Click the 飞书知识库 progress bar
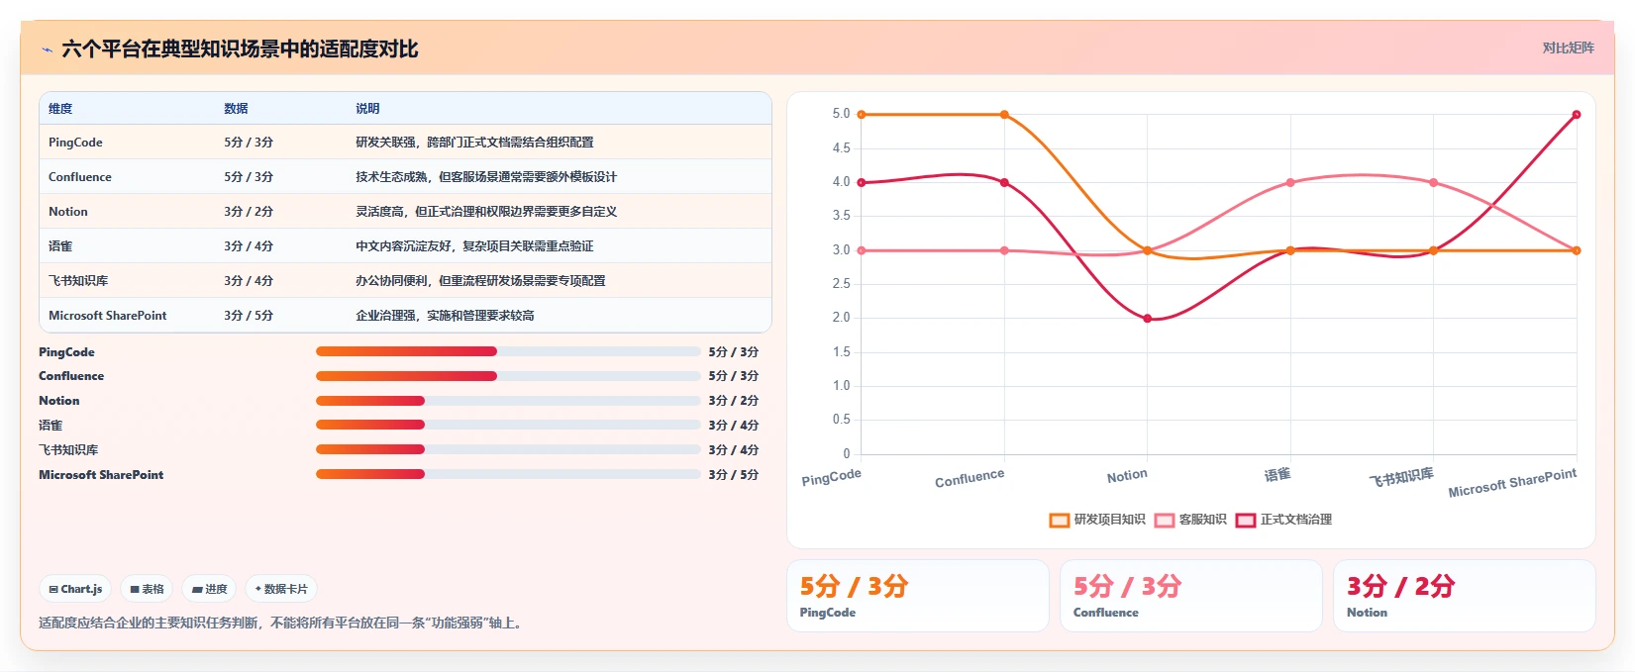 (x=508, y=449)
